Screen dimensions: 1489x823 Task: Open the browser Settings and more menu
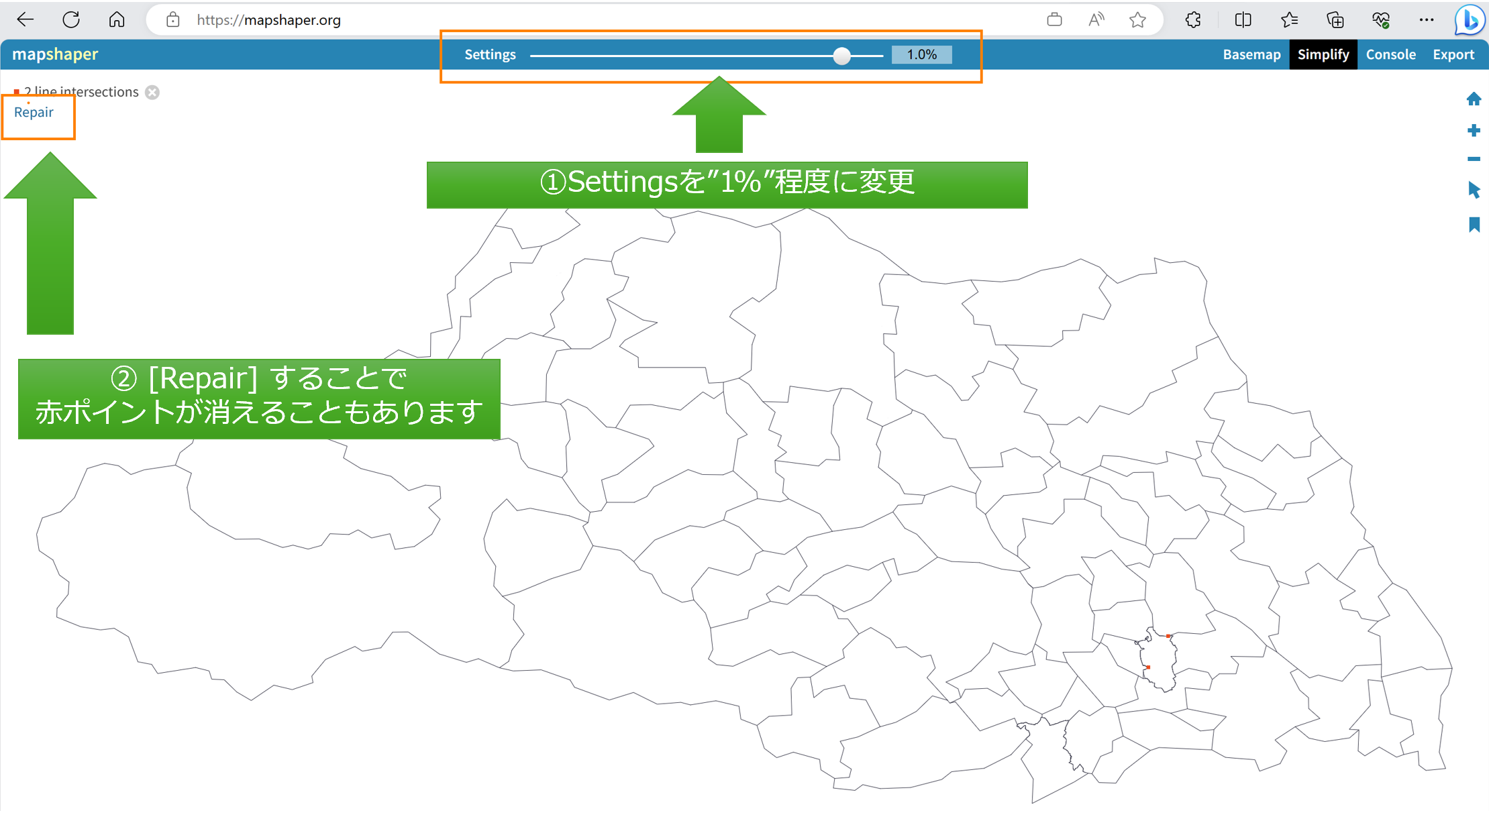(x=1427, y=20)
